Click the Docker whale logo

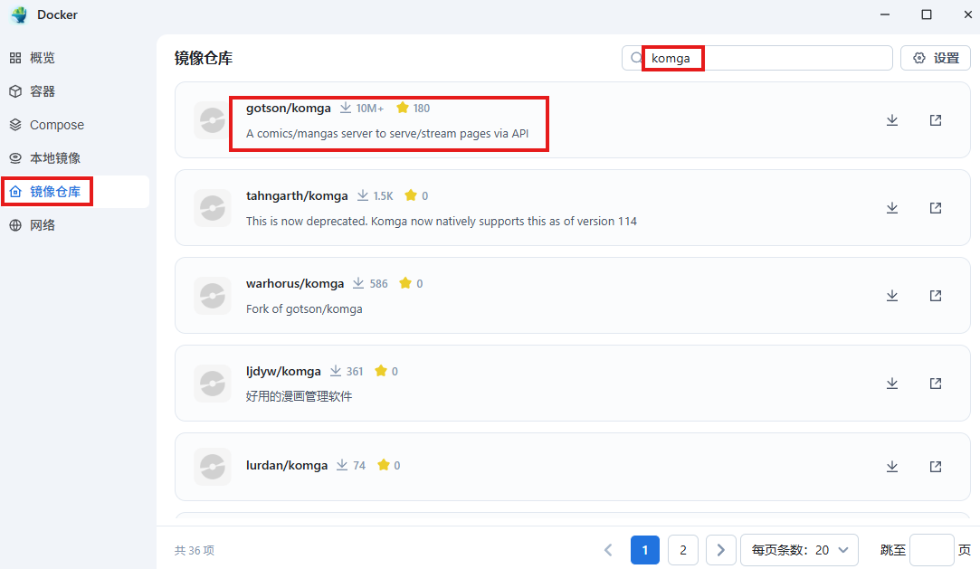19,14
